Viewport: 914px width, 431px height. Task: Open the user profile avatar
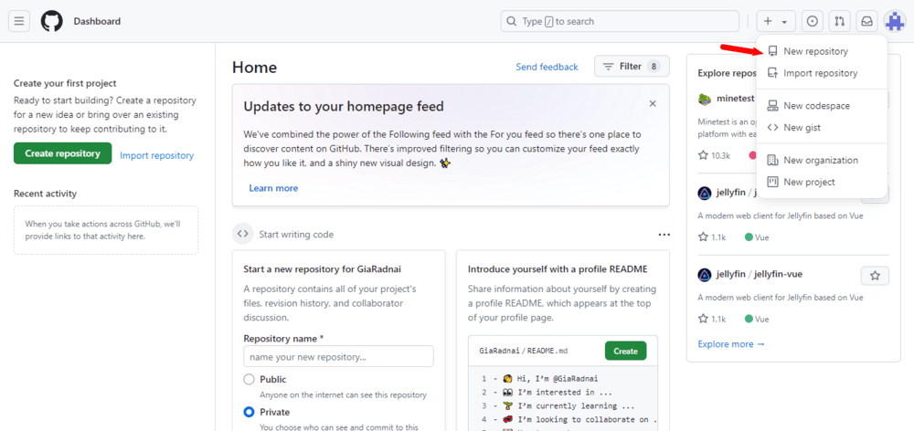(x=894, y=21)
